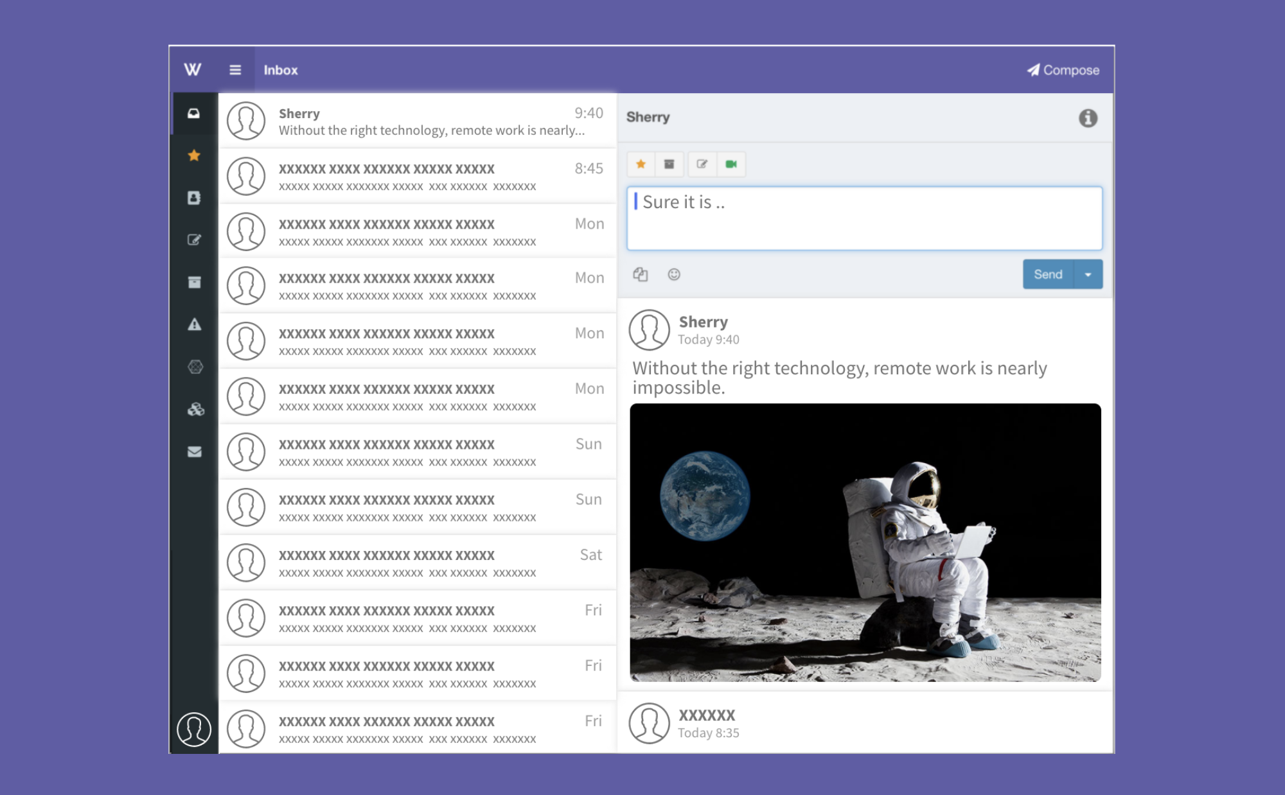Open the XXXXXX message from Today 8:35

coord(865,723)
